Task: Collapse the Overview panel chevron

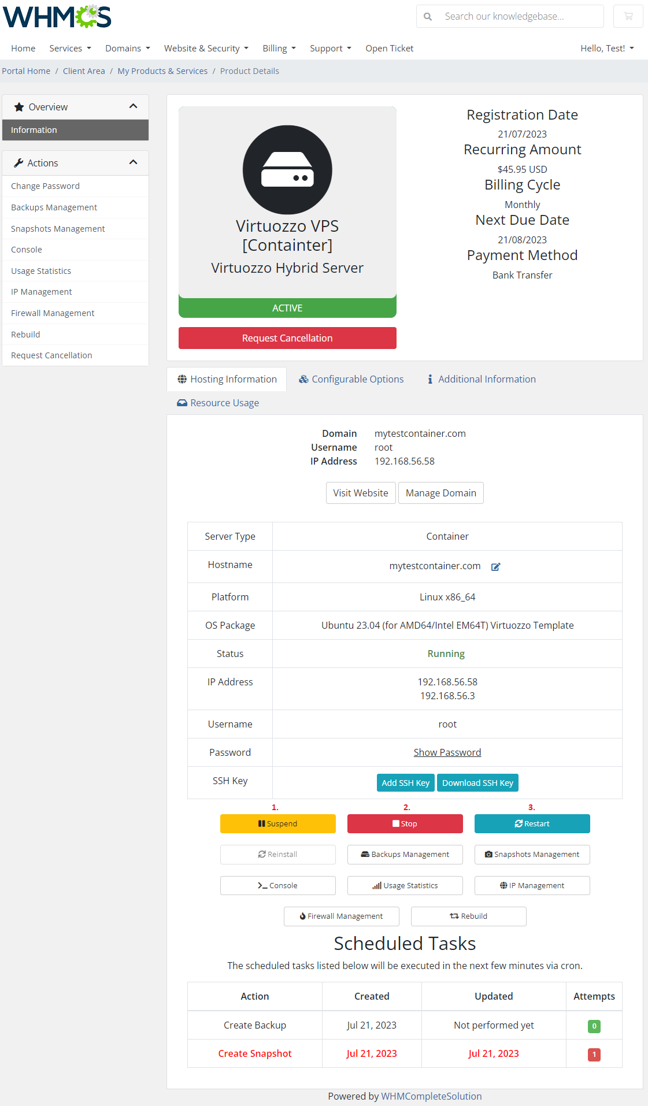Action: 134,106
